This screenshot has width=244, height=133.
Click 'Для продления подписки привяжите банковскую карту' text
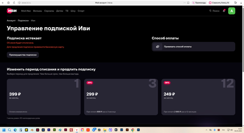[36, 47]
